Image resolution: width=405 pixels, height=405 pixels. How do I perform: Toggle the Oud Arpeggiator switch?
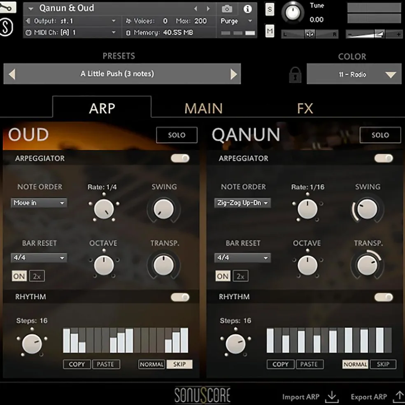point(180,158)
